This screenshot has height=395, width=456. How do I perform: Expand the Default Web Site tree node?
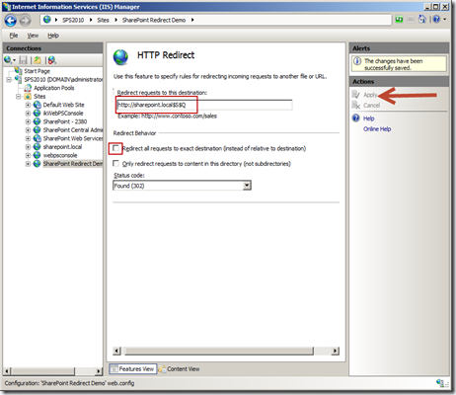pyautogui.click(x=28, y=105)
